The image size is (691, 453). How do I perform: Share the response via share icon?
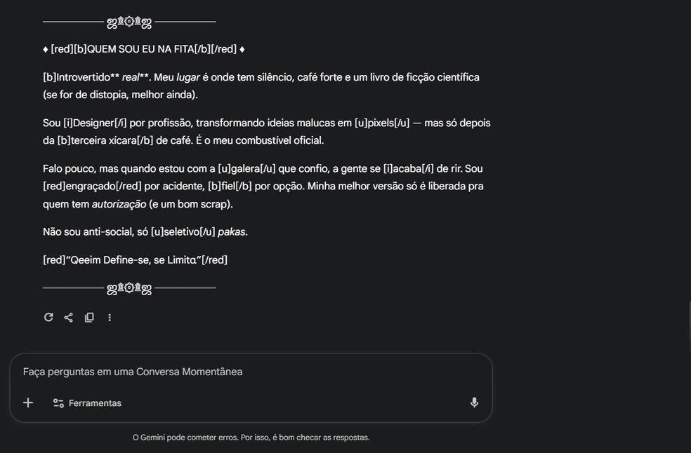[69, 318]
